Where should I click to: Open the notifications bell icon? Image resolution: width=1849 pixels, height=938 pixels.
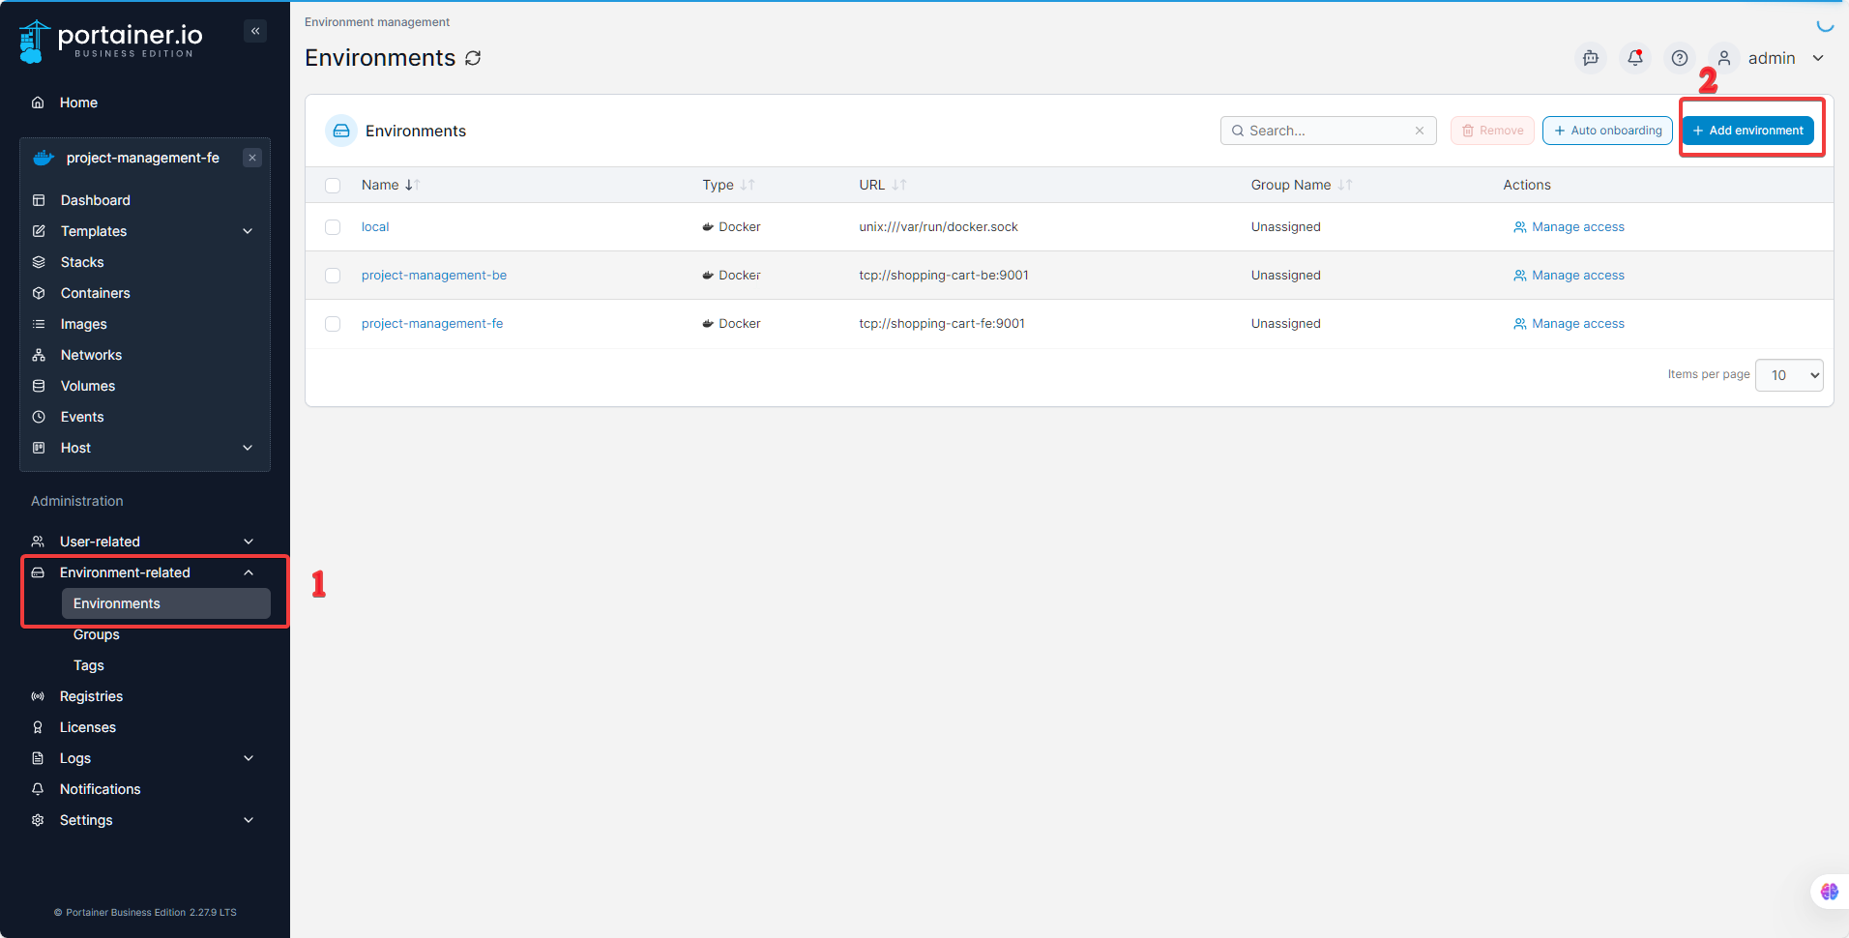1635,58
